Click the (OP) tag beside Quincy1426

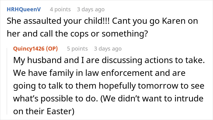52,49
